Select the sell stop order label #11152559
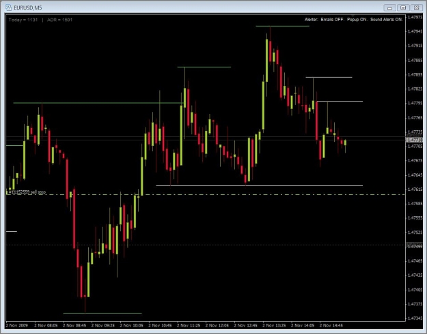Image resolution: width=427 pixels, height=334 pixels. [27, 192]
